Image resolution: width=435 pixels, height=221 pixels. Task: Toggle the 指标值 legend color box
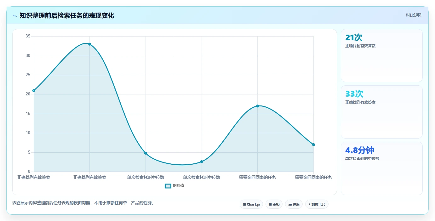click(x=168, y=186)
